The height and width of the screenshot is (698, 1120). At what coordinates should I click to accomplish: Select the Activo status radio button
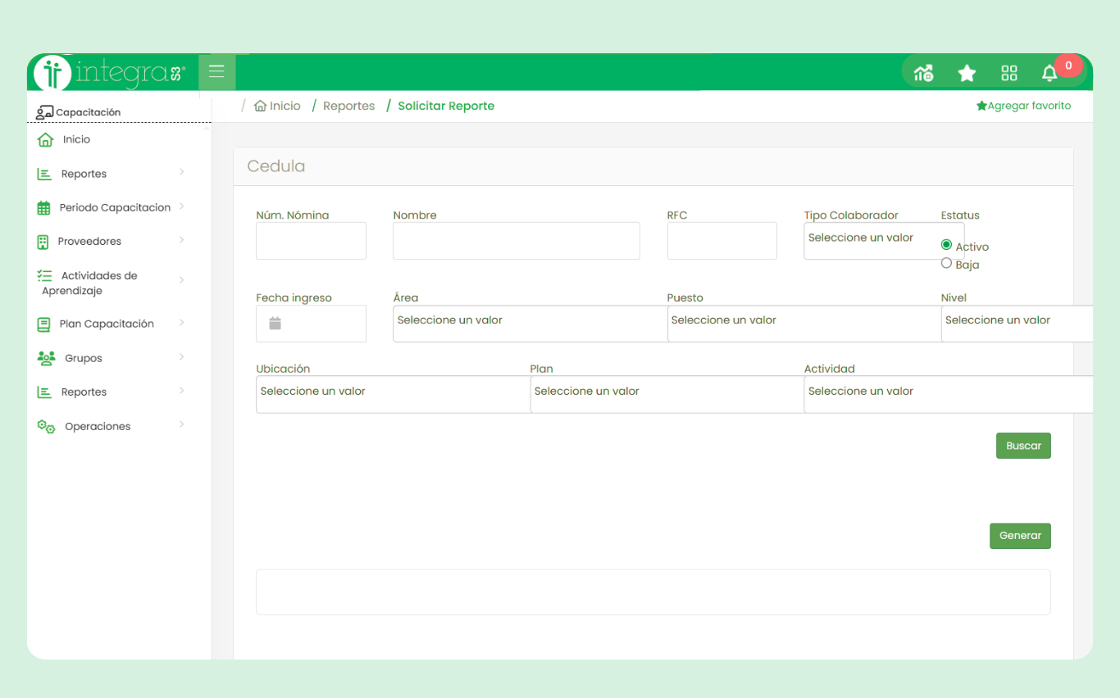point(946,245)
